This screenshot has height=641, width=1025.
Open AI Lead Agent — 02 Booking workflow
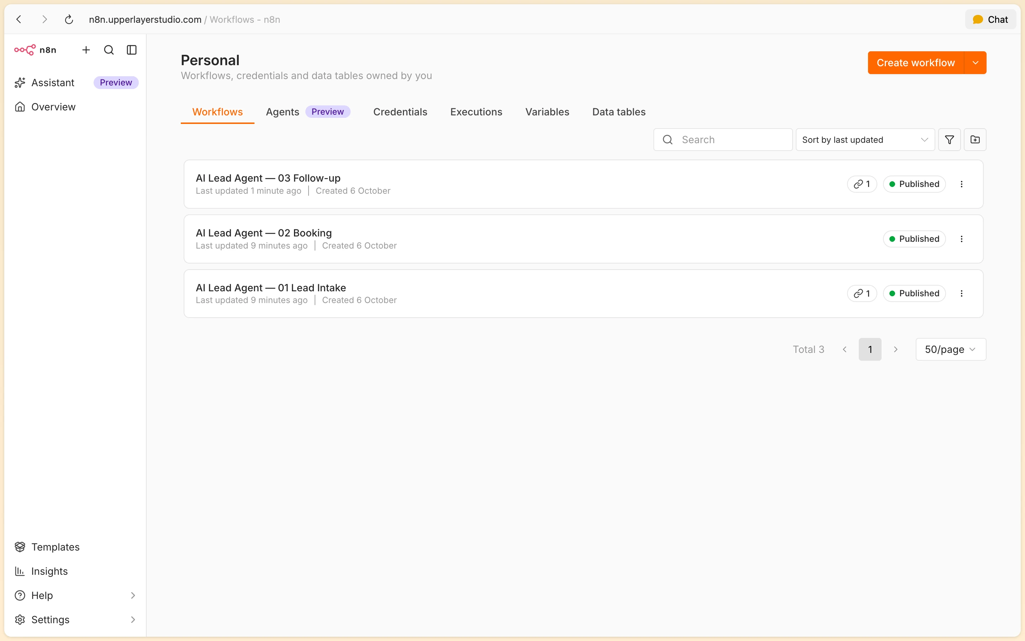click(x=583, y=239)
